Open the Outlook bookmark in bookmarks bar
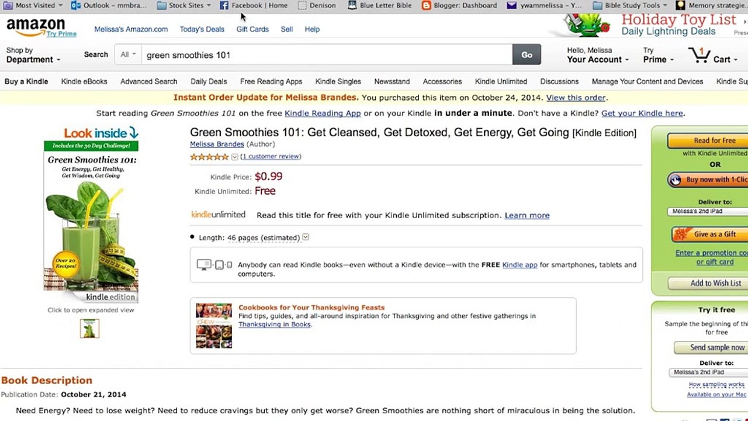The width and height of the screenshot is (748, 421). (109, 5)
